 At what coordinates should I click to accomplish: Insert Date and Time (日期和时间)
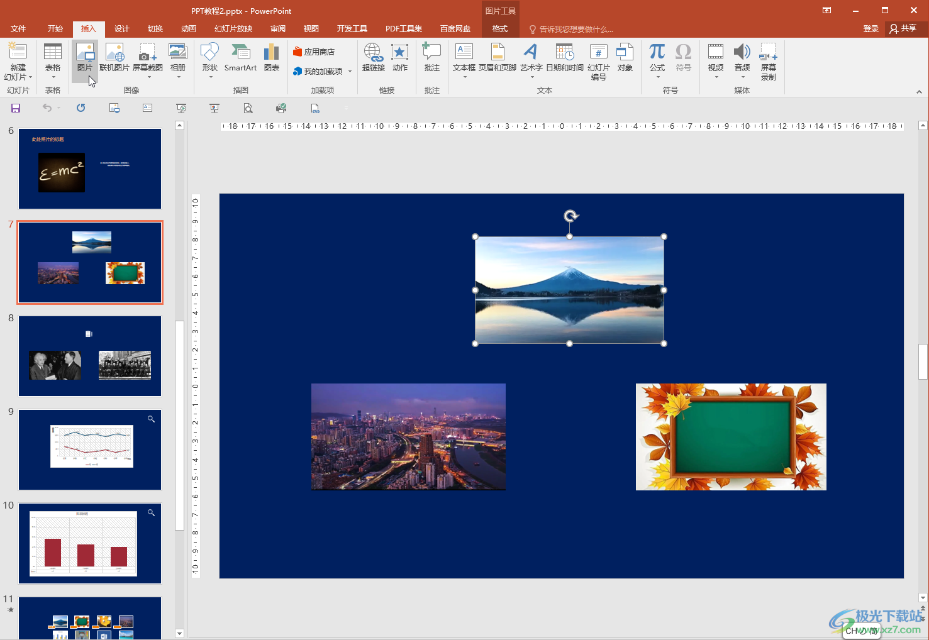click(x=565, y=57)
